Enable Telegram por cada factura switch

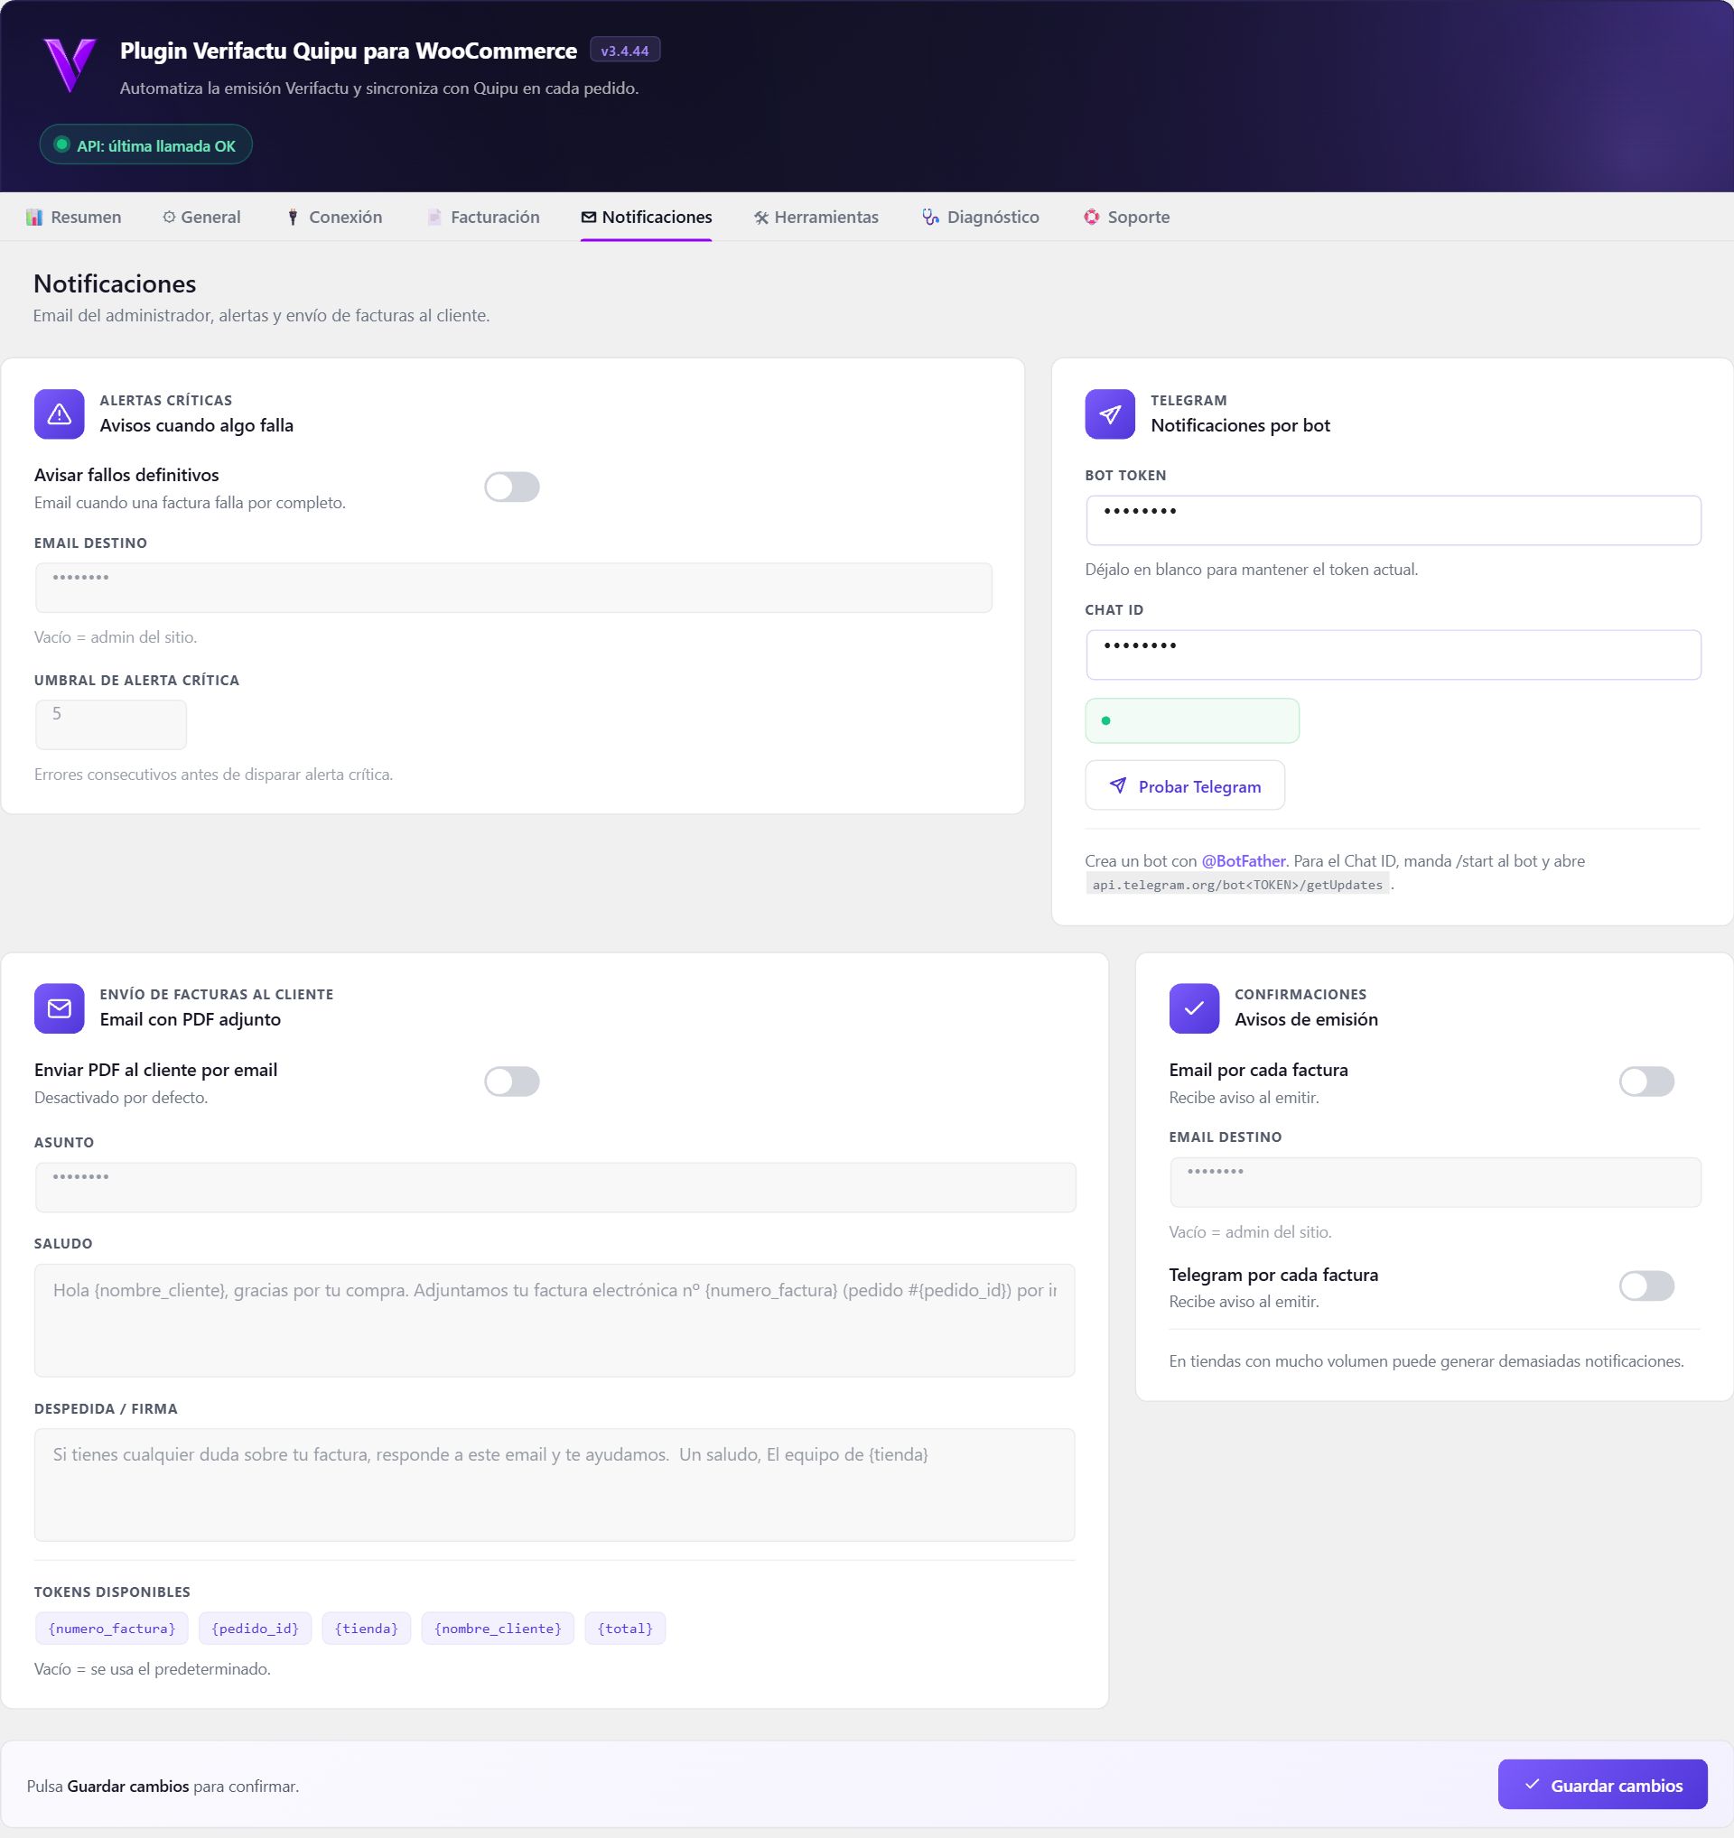click(1646, 1286)
